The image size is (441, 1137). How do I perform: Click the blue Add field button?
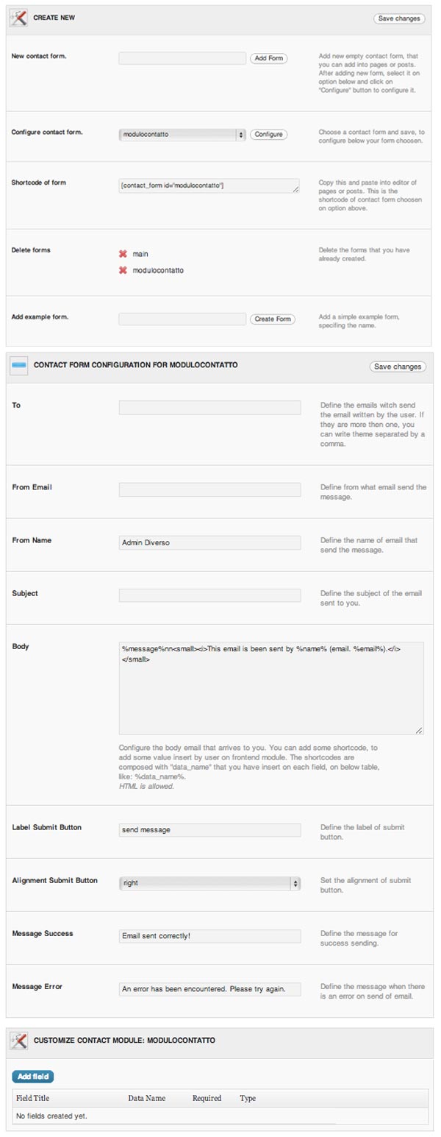coord(33,1077)
